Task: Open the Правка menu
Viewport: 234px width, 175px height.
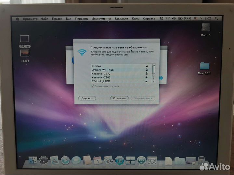Action: (57, 19)
